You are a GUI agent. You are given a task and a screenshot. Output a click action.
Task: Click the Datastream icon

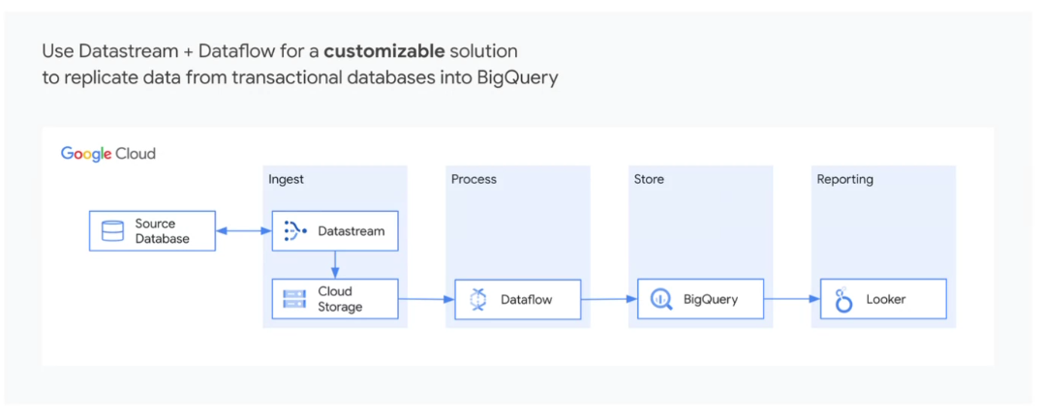[x=294, y=230]
